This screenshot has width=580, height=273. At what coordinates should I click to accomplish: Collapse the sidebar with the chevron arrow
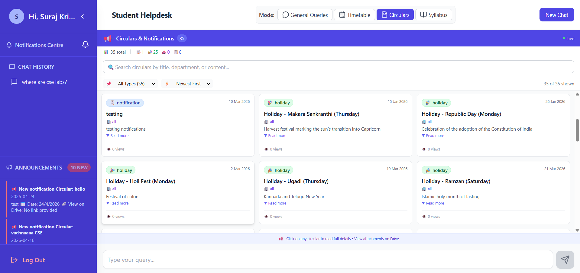click(83, 17)
